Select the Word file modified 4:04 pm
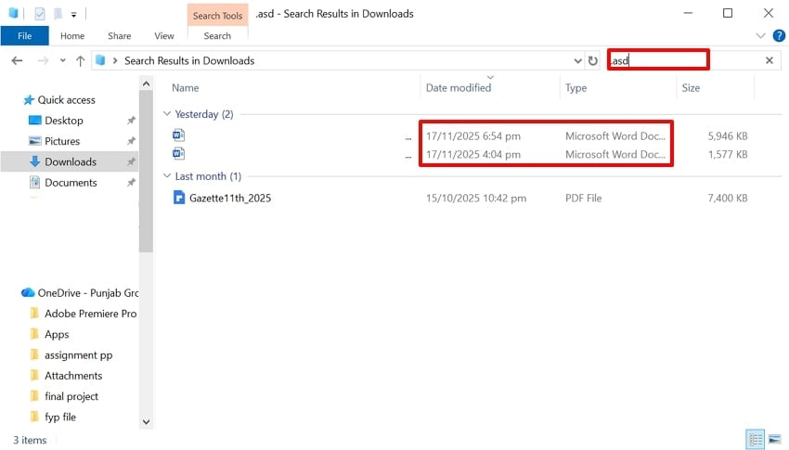The image size is (789, 450). click(x=178, y=153)
